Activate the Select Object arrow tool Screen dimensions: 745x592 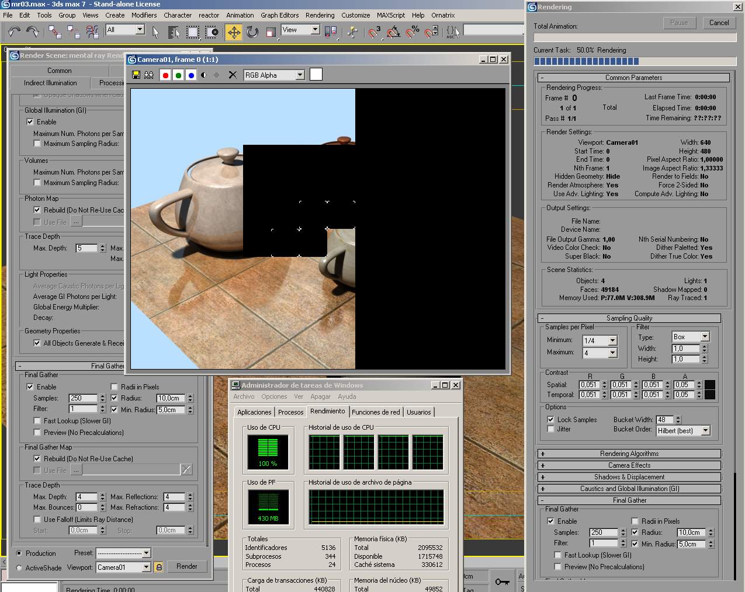click(x=155, y=32)
